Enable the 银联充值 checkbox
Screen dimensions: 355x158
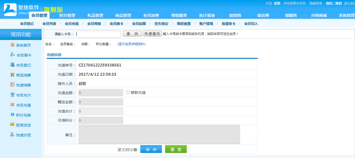pyautogui.click(x=128, y=93)
